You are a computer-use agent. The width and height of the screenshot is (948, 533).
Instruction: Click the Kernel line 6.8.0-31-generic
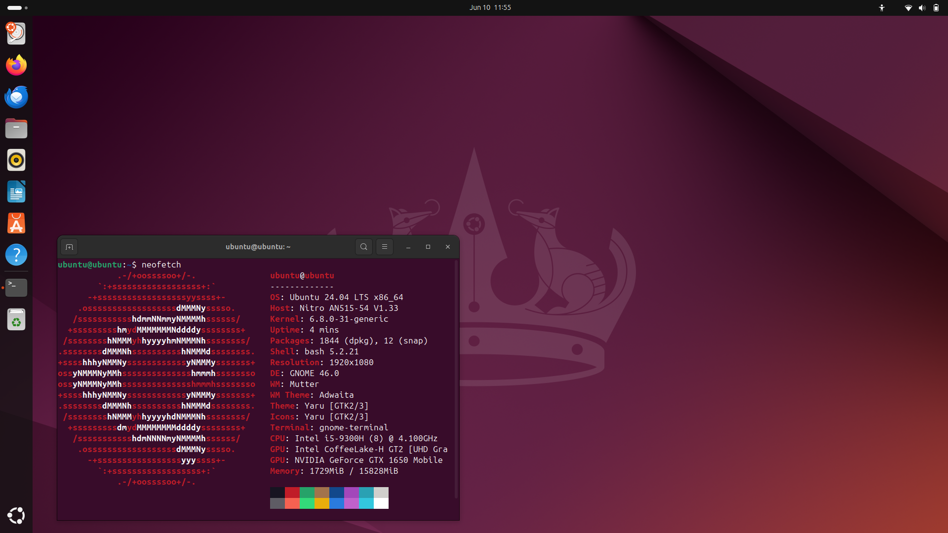pyautogui.click(x=329, y=319)
